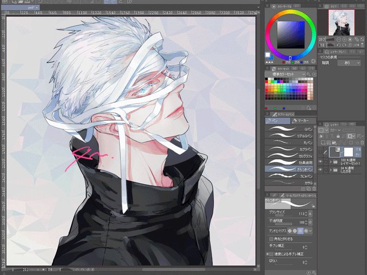This screenshot has height=275, width=367.
Task: Open the mask area display dropdown in Layers
Action: [351, 136]
